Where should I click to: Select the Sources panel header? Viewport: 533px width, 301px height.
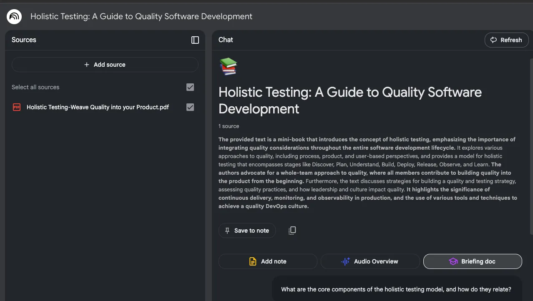pos(24,40)
